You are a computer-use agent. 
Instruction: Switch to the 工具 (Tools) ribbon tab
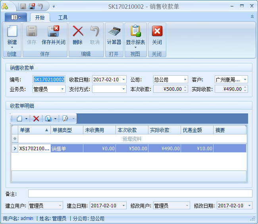pyautogui.click(x=63, y=17)
